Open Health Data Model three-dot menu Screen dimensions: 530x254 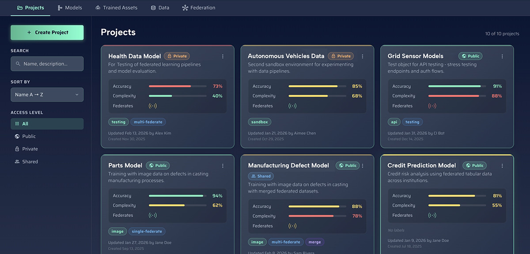(223, 56)
